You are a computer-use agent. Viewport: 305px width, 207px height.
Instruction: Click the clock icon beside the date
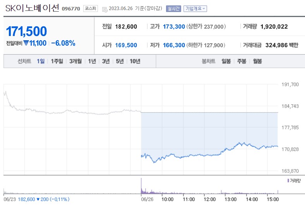(x=105, y=9)
